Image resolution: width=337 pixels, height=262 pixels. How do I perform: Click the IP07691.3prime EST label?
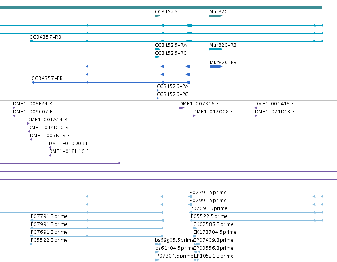(49, 233)
